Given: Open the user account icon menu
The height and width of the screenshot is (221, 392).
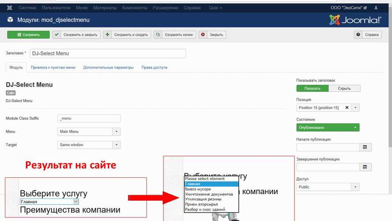Looking at the screenshot, I should click(x=377, y=8).
